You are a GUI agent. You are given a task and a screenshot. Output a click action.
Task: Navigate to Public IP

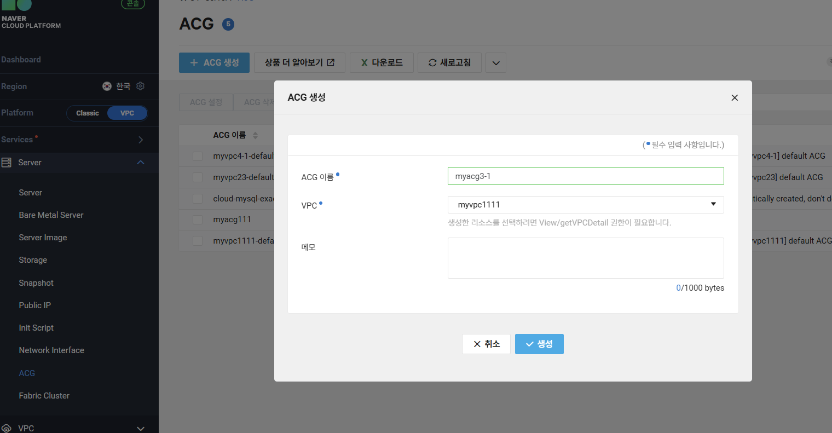coord(35,305)
